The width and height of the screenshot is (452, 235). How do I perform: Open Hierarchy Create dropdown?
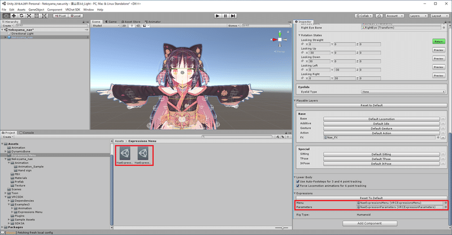[x=7, y=25]
